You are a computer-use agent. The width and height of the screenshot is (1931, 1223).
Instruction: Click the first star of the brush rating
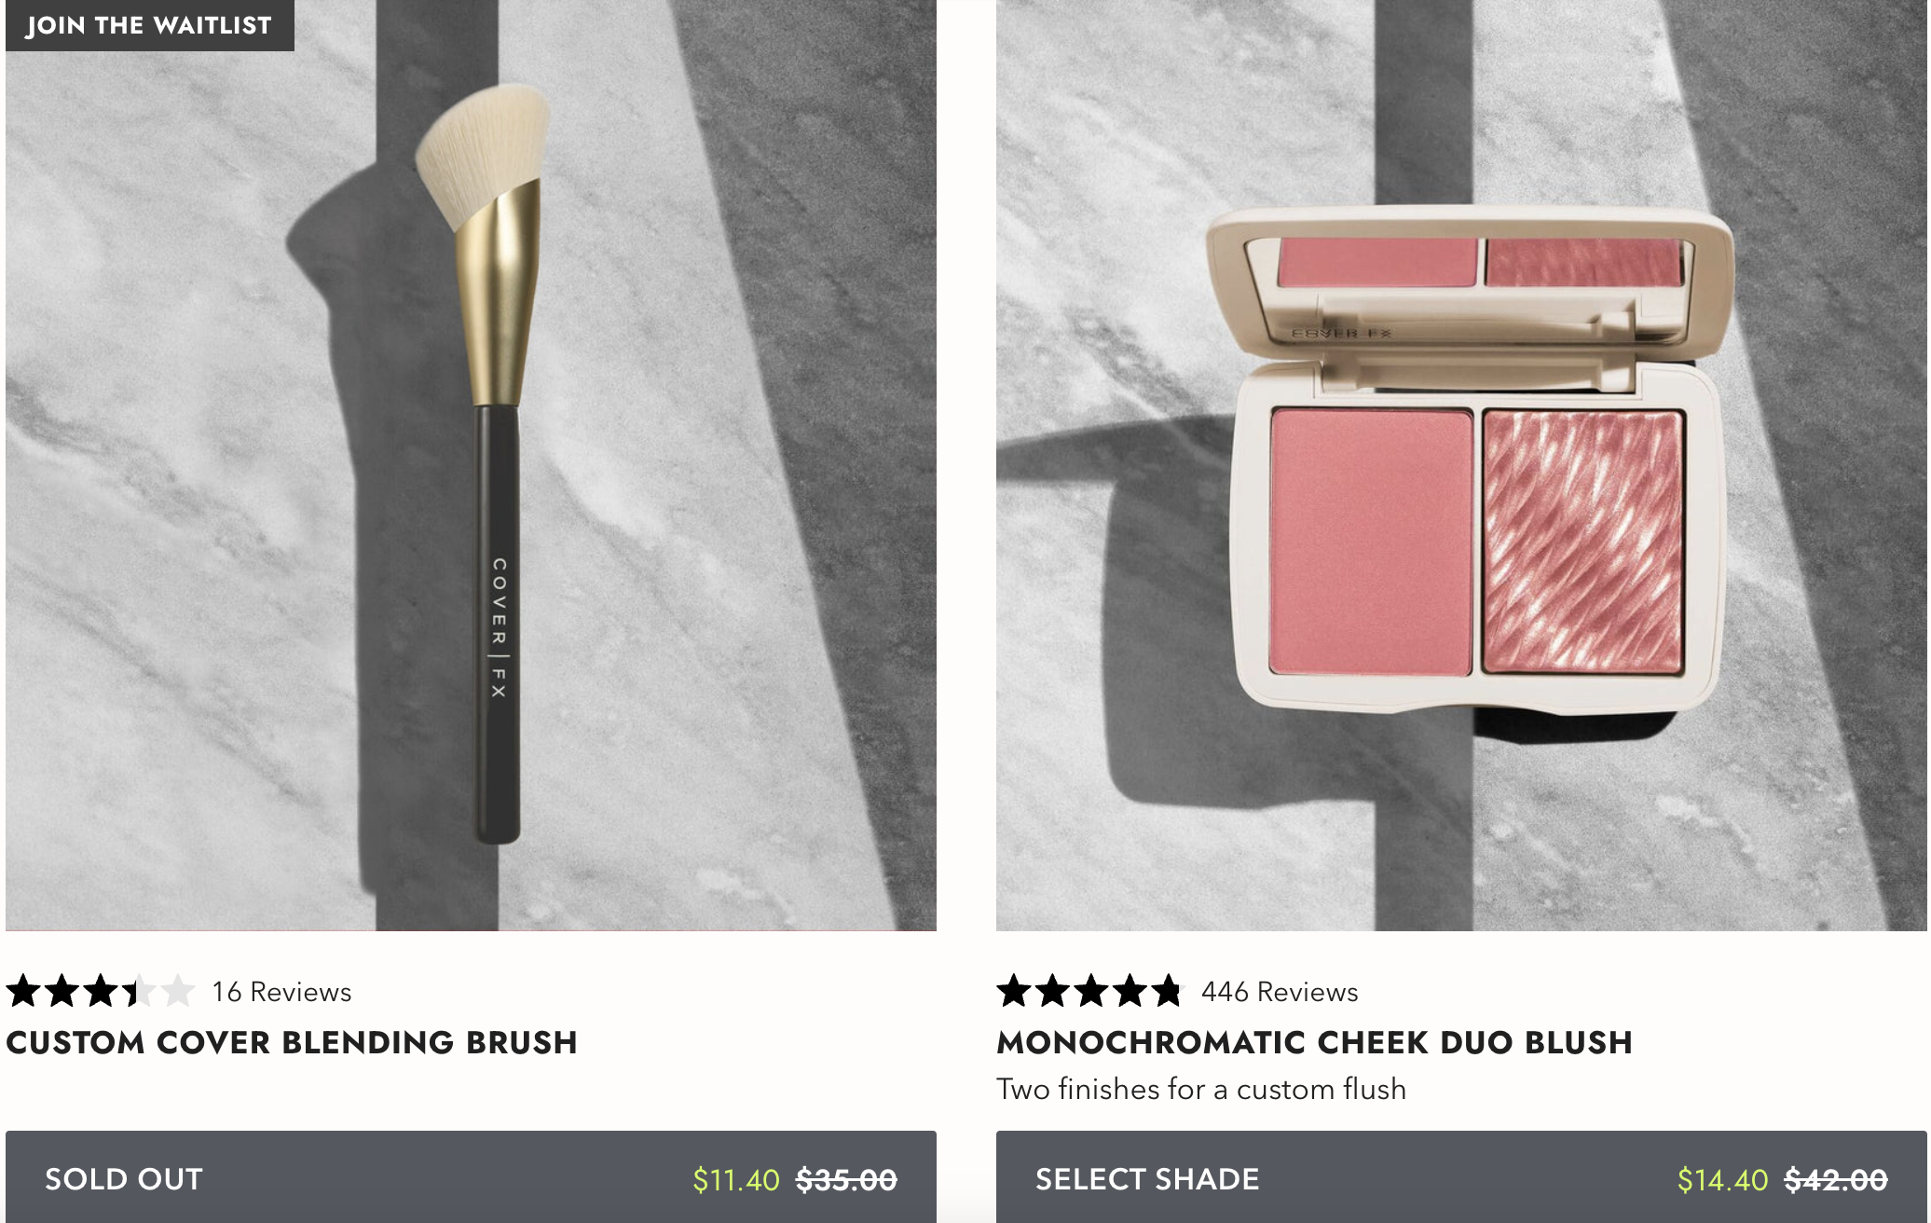coord(23,991)
